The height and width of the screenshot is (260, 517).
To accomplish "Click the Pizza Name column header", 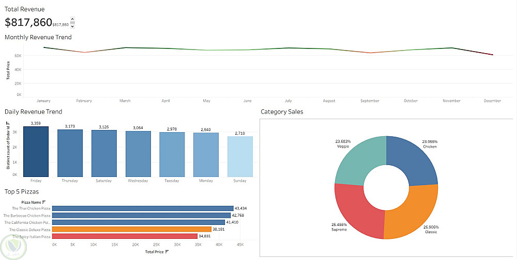I will [32, 202].
